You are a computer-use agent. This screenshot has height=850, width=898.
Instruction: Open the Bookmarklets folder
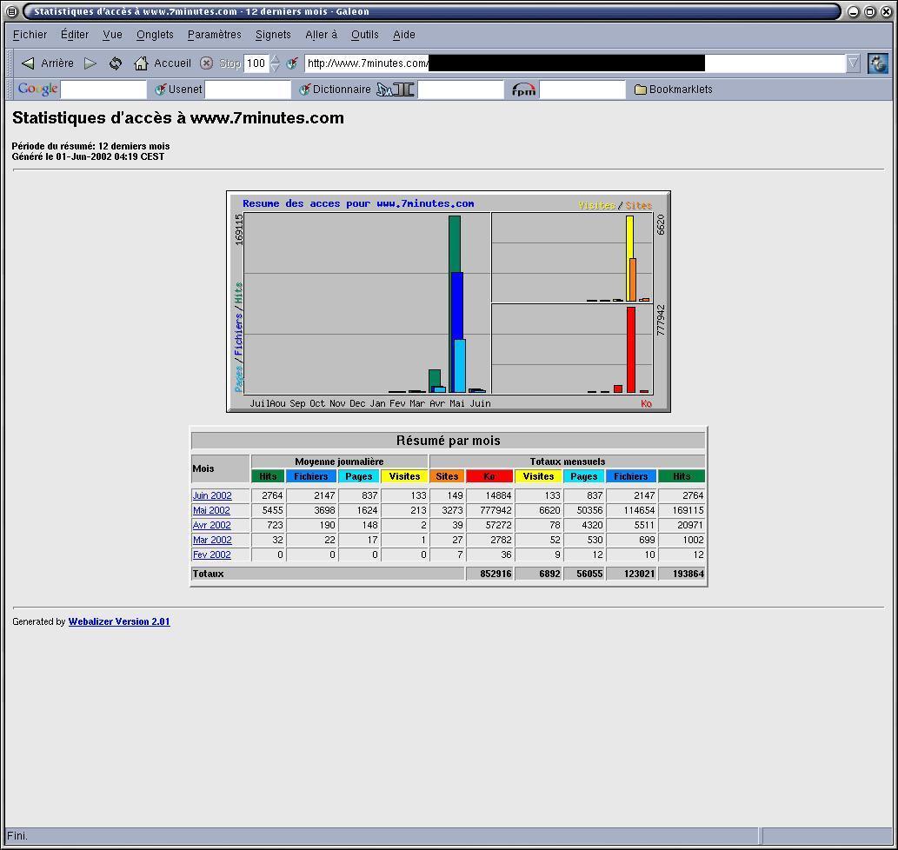[674, 90]
